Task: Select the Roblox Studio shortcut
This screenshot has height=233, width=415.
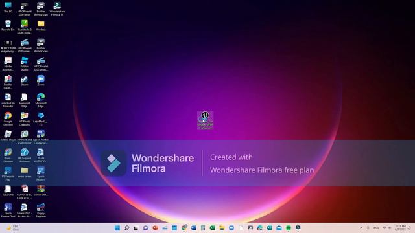Action: coord(25,64)
